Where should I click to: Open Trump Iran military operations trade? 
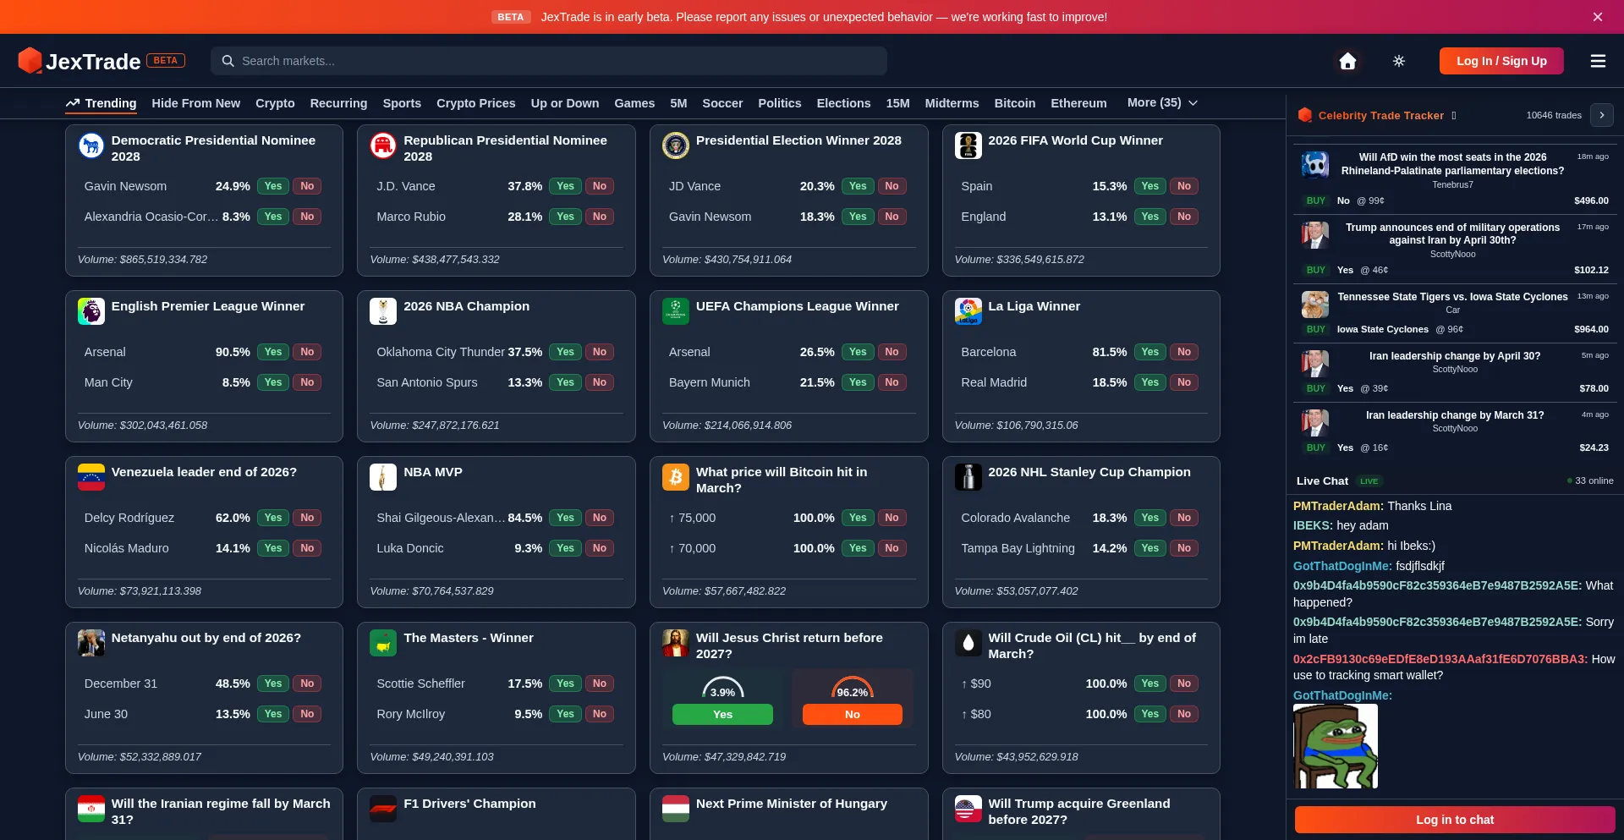[1455, 249]
